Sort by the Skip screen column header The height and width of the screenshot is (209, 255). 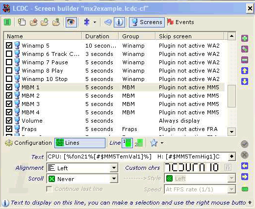click(x=190, y=36)
